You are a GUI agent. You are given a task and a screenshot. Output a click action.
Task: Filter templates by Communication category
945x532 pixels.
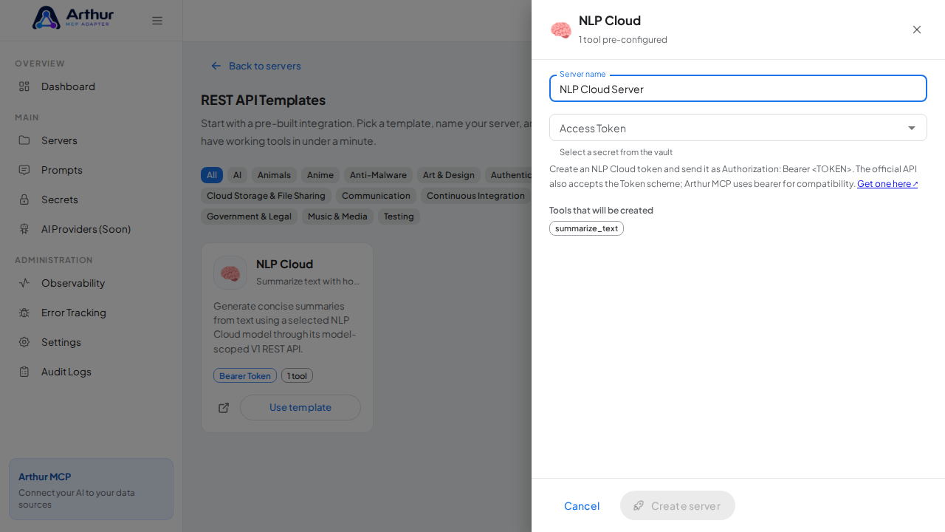point(376,196)
